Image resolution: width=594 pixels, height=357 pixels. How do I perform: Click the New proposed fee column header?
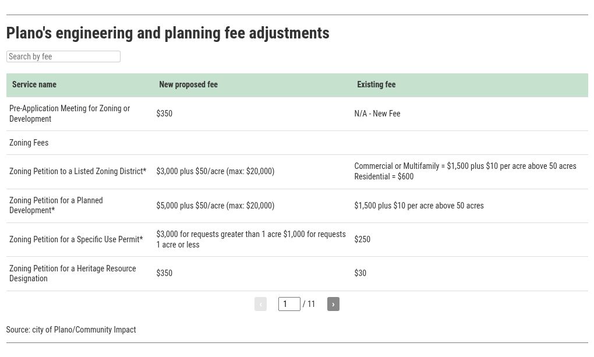[x=188, y=84]
